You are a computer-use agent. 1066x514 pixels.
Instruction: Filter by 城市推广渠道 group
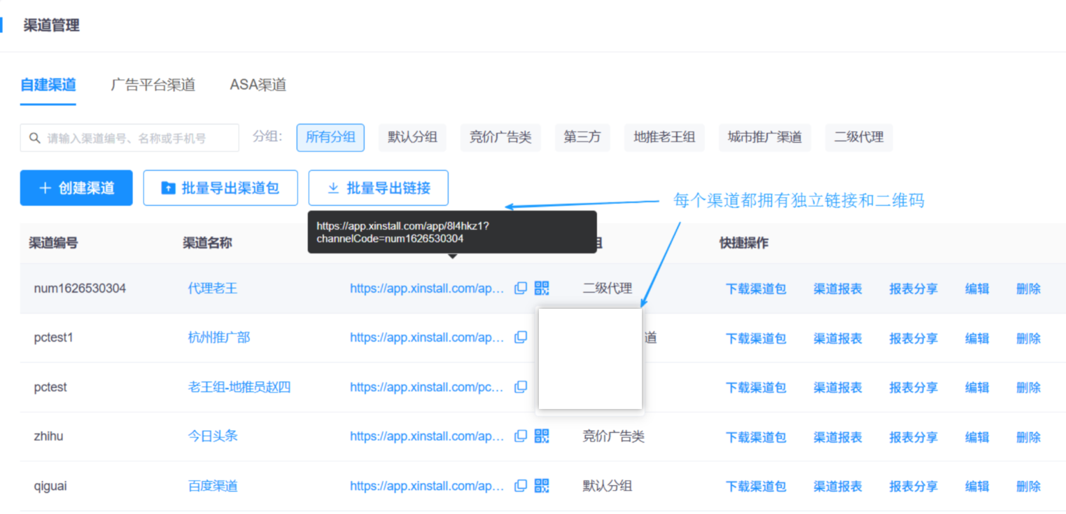(765, 137)
